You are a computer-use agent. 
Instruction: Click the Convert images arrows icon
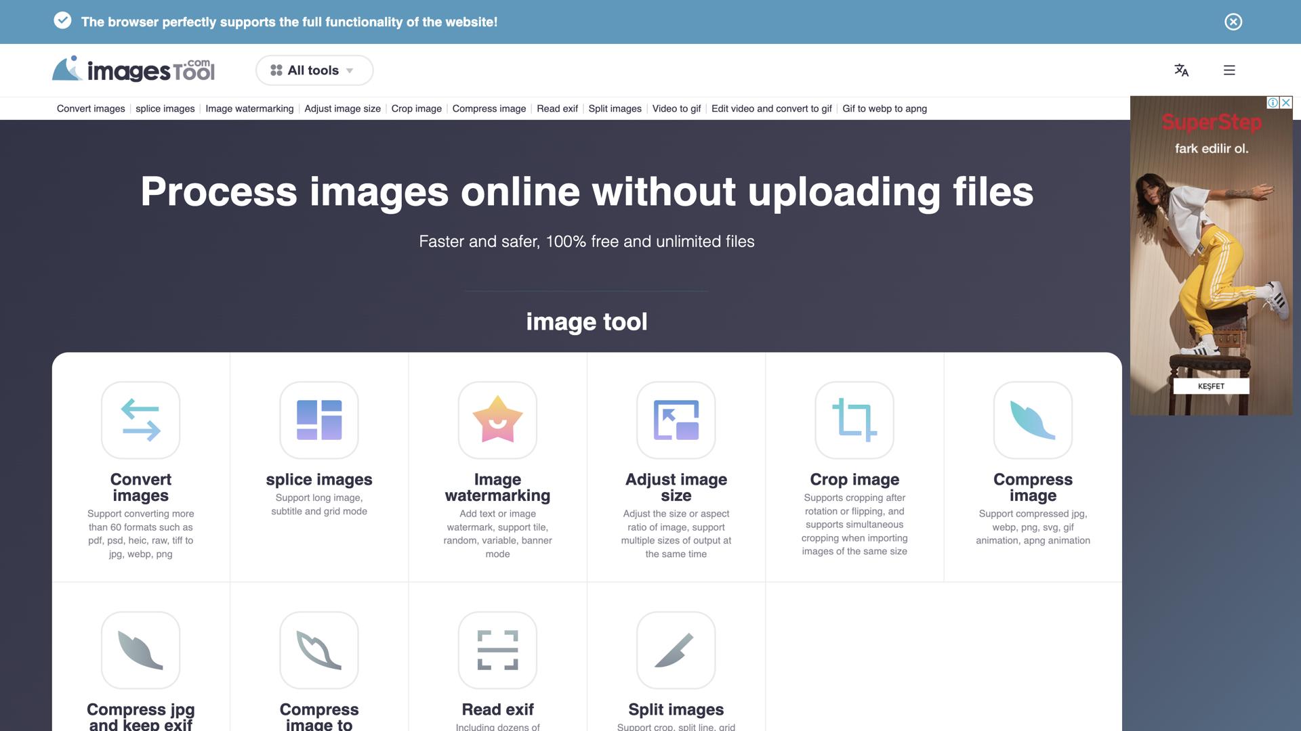coord(140,420)
